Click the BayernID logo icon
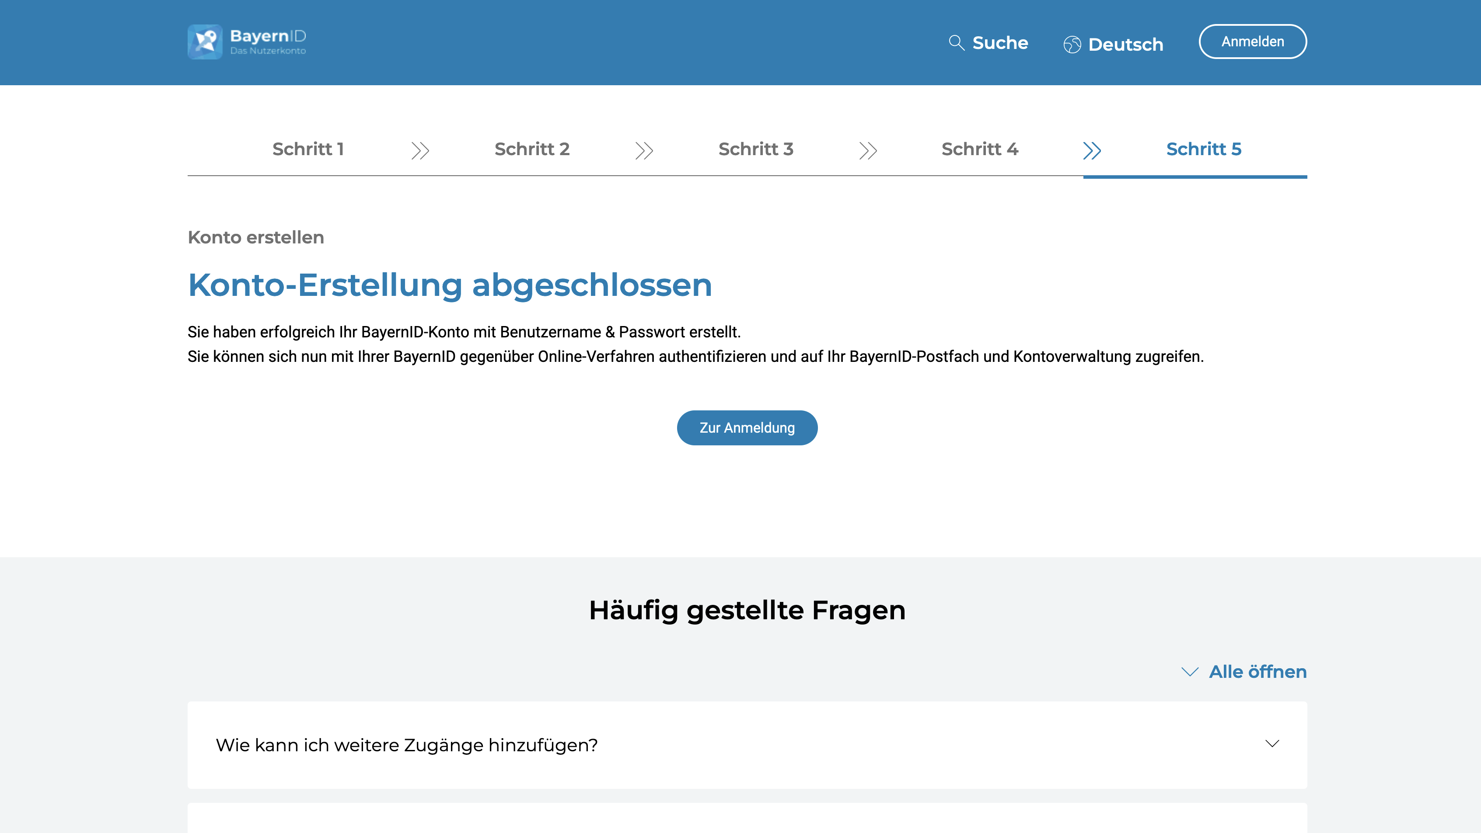This screenshot has width=1481, height=833. [205, 42]
